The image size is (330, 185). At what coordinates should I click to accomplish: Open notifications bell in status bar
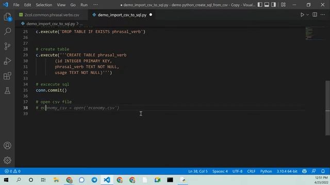tap(323, 171)
